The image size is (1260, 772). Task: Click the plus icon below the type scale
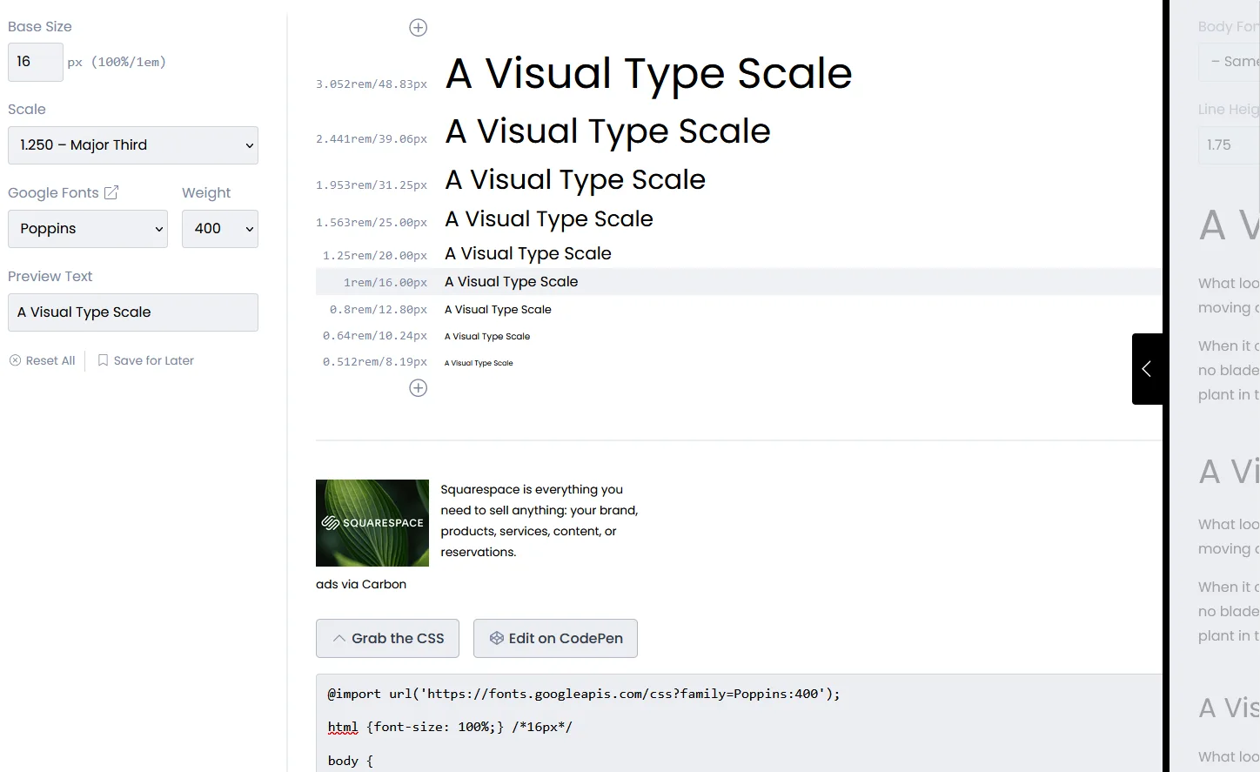coord(418,388)
